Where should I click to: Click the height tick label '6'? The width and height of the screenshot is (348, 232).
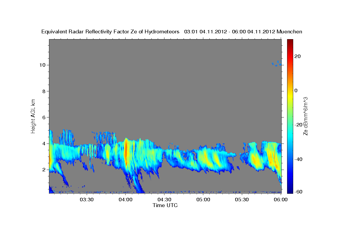pos(44,117)
